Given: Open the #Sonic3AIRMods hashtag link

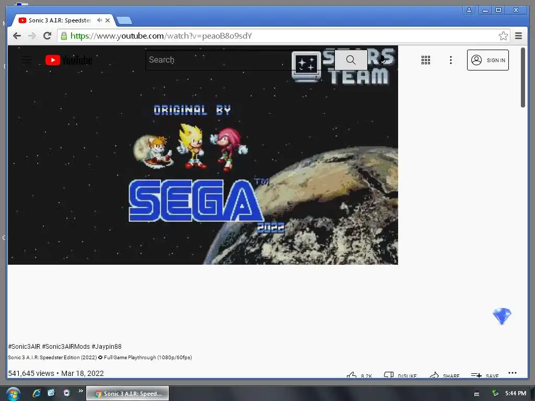Looking at the screenshot, I should pyautogui.click(x=66, y=347).
